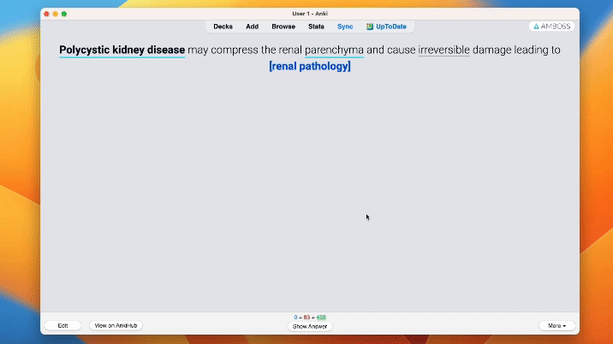Click the UpToDate logo icon
Screen dimensions: 613x344
pyautogui.click(x=370, y=27)
